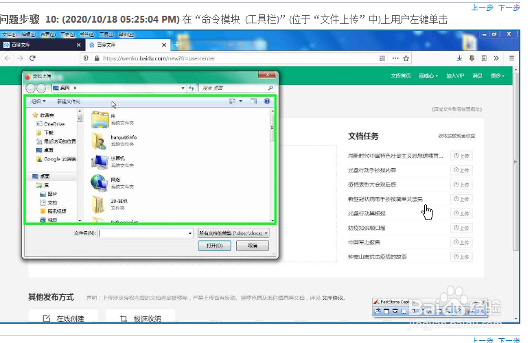Open the 编辑 menu in Firefox menu bar
Viewport: 532px width, 343px height.
click(x=30, y=34)
